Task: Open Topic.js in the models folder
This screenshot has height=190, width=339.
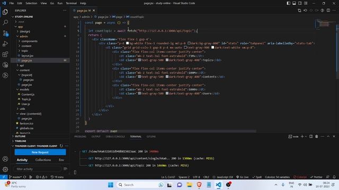Action: click(x=26, y=99)
